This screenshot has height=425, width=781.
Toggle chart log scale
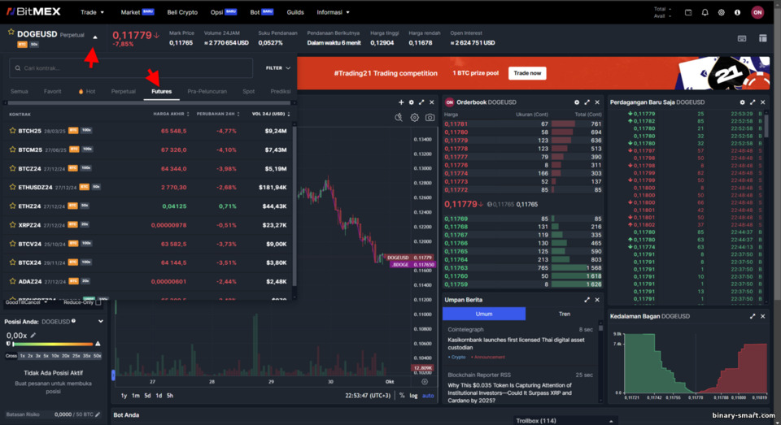[413, 396]
